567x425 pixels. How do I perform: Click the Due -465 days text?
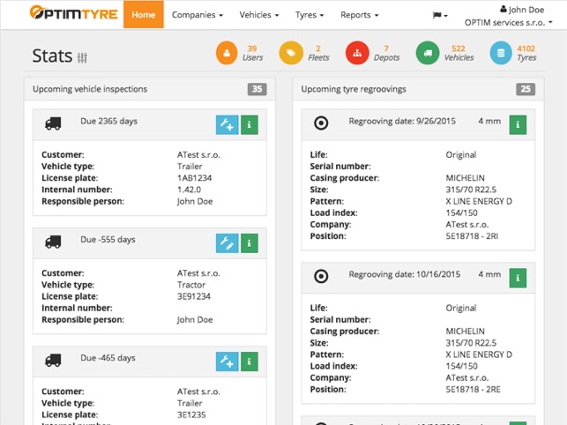coord(108,358)
